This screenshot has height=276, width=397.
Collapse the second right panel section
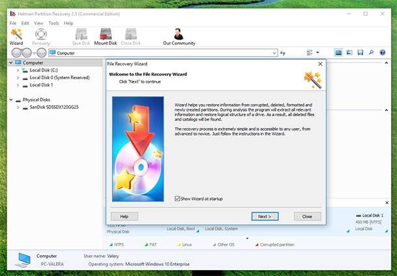pyautogui.click(x=387, y=110)
